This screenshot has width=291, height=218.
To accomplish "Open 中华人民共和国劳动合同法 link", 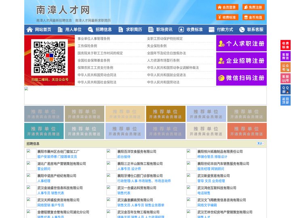I will [x=97, y=75].
